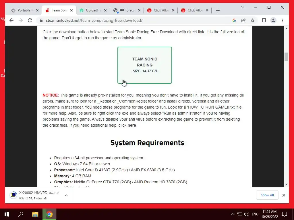The height and width of the screenshot is (220, 294).
Task: Open the Chrome three-dot menu
Action: pyautogui.click(x=283, y=20)
